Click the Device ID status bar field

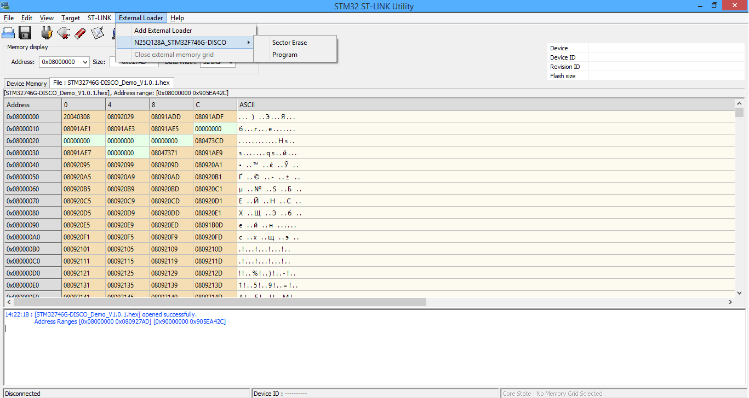[376, 393]
